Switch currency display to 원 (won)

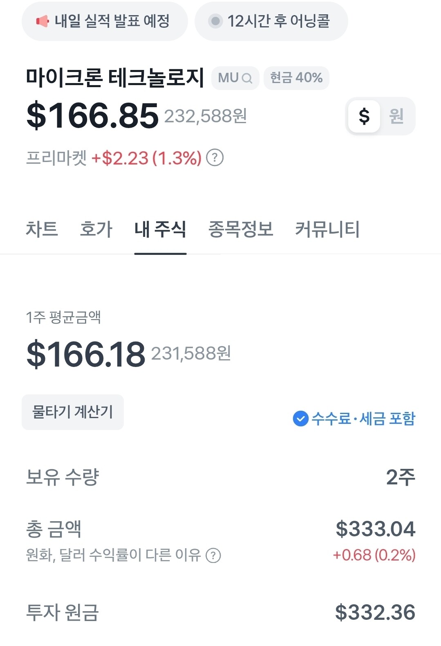click(x=396, y=116)
